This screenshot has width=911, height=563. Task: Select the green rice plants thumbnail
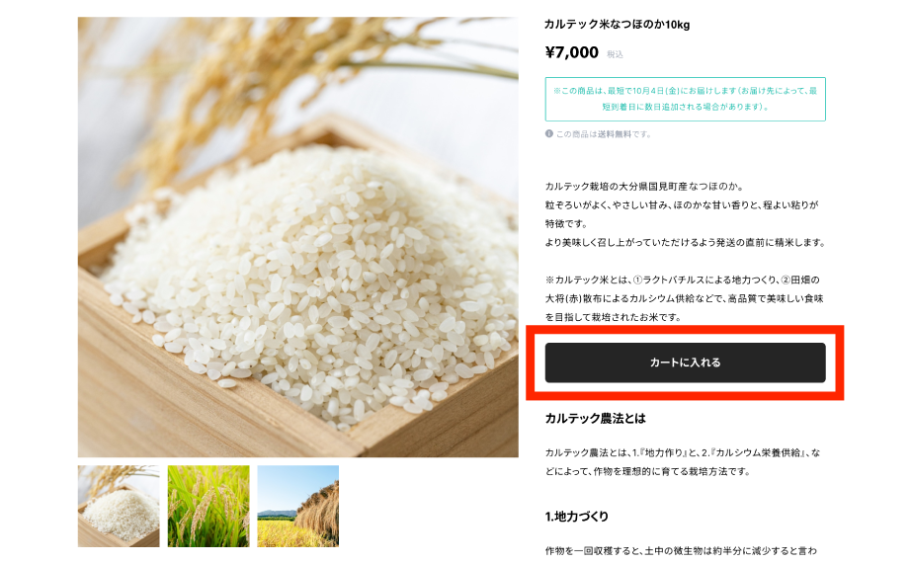click(x=208, y=506)
